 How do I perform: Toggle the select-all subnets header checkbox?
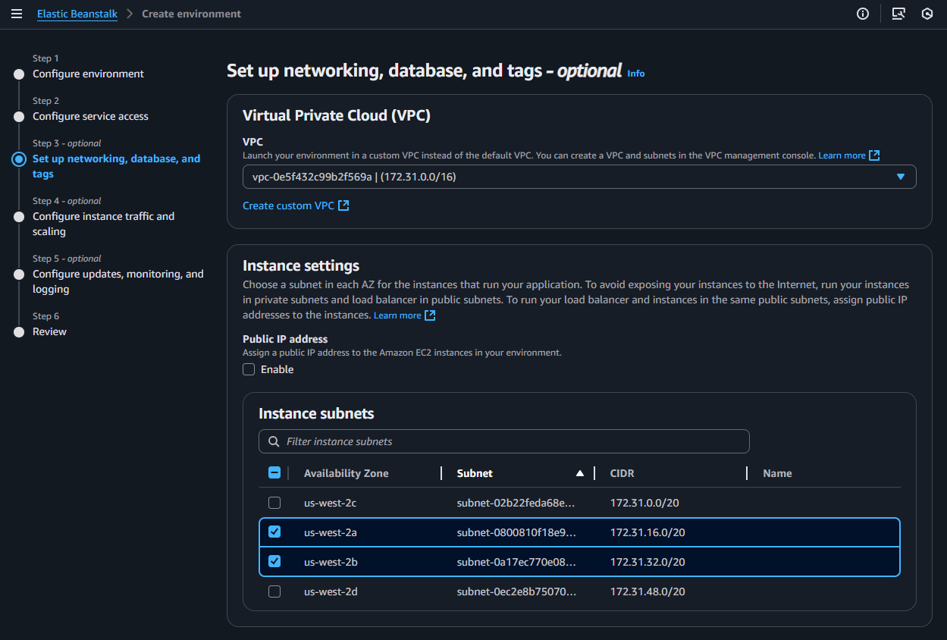(274, 473)
